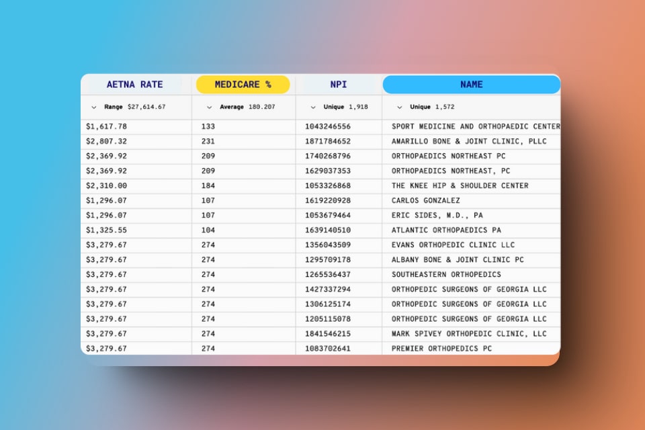Click Mark Spivey Orthopedic Clinic, LLC
Screen dimensions: 645x430
[x=469, y=334]
